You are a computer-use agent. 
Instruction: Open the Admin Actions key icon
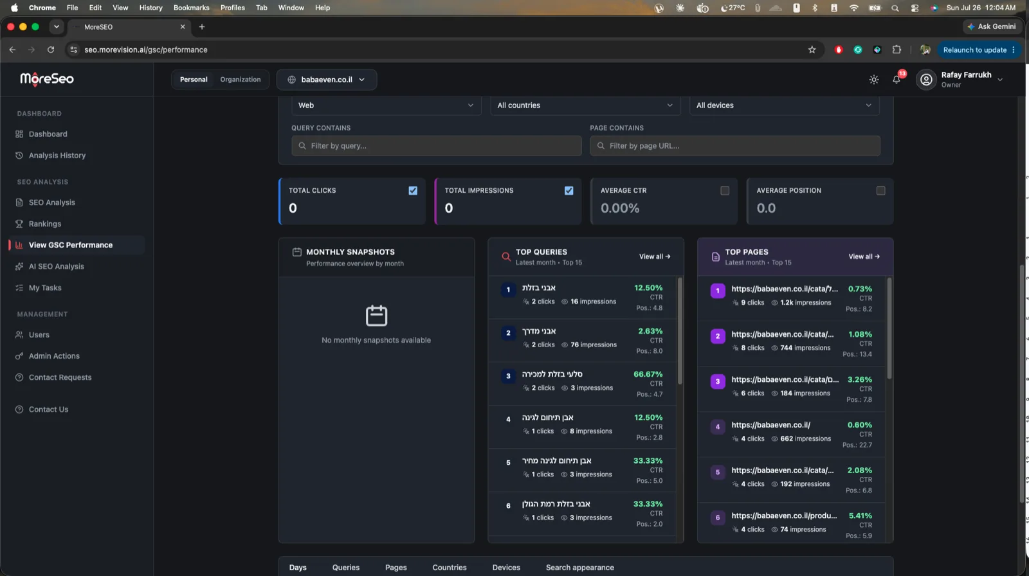[19, 356]
